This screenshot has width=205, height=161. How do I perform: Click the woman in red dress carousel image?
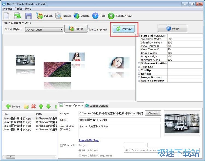(77, 57)
